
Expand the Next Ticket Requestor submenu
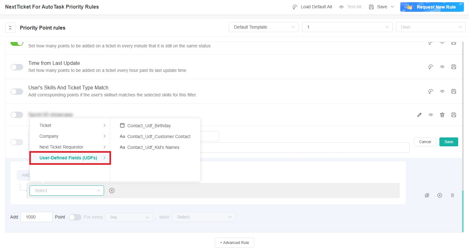click(x=70, y=147)
